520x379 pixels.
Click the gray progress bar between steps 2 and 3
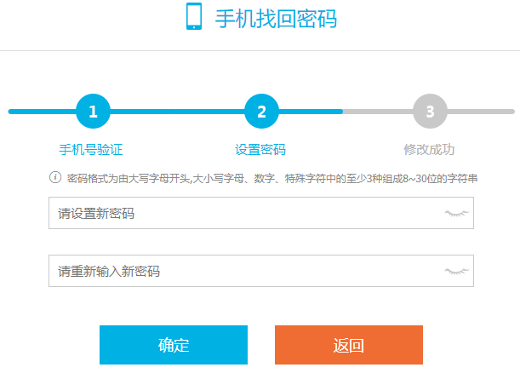click(x=379, y=112)
